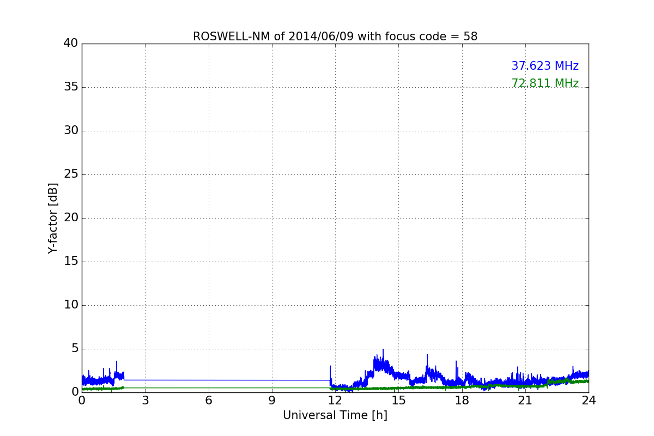This screenshot has height=436, width=654.
Task: Click y-axis tick label '35'
Action: click(x=71, y=87)
